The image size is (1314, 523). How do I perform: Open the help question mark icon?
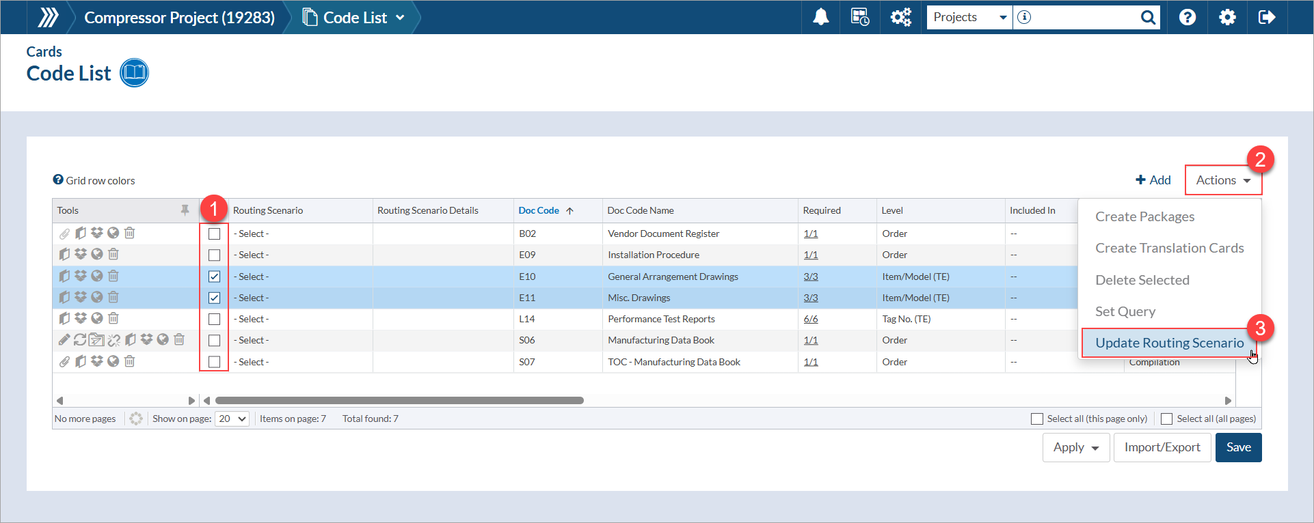(x=1188, y=17)
